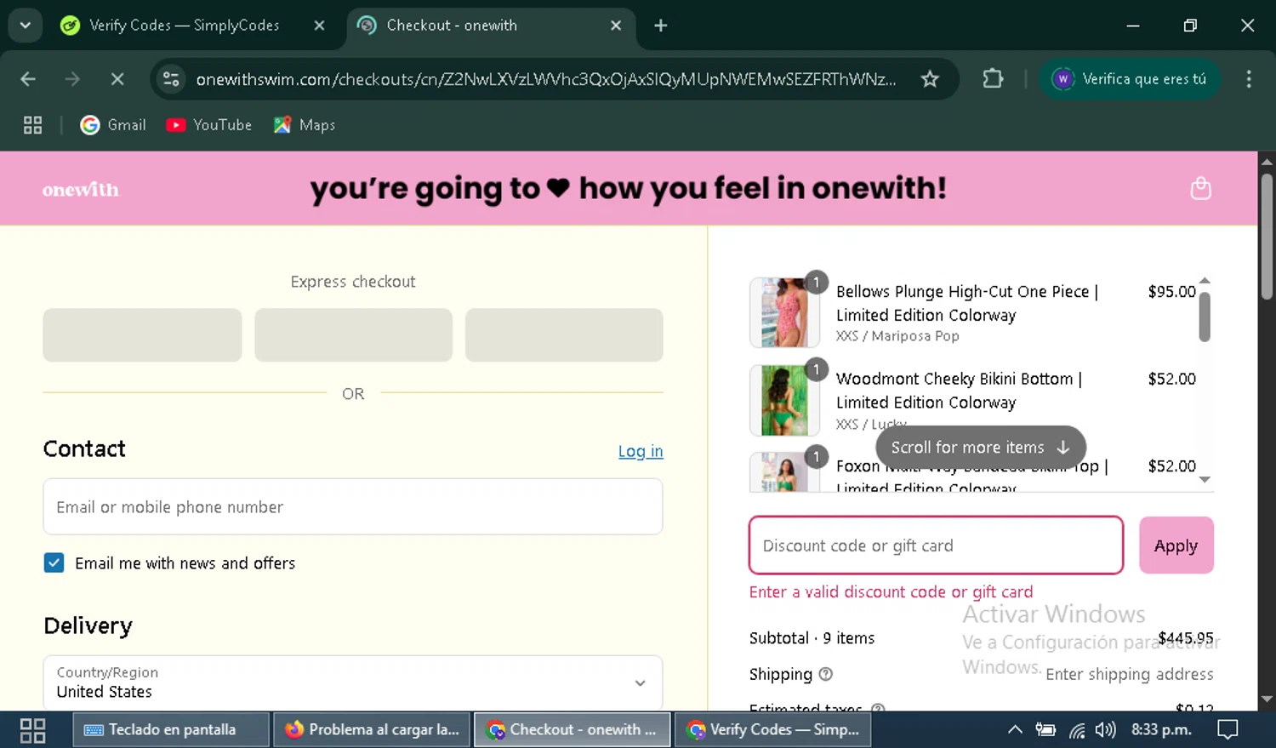Go back to the previous page
Screen dimensions: 1276x748
pyautogui.click(x=28, y=79)
